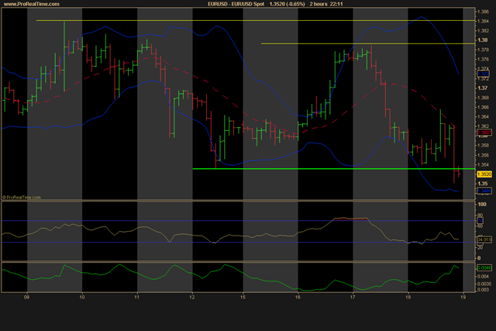The height and width of the screenshot is (331, 496).
Task: Click date label 09 on time axis
Action: coord(27,297)
